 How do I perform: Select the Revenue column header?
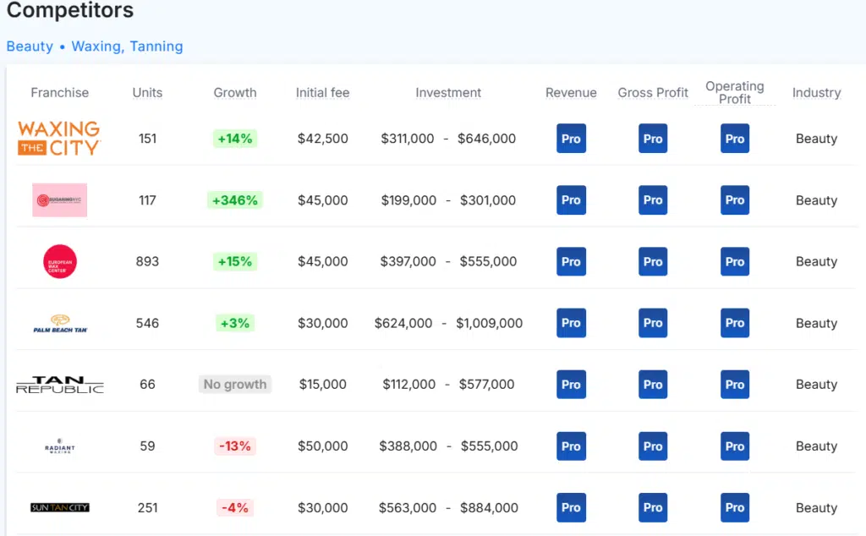571,93
